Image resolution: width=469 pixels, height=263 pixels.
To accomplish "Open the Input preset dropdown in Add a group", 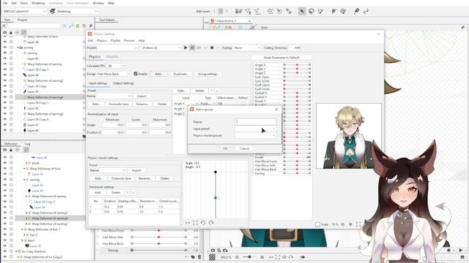I will 256,129.
